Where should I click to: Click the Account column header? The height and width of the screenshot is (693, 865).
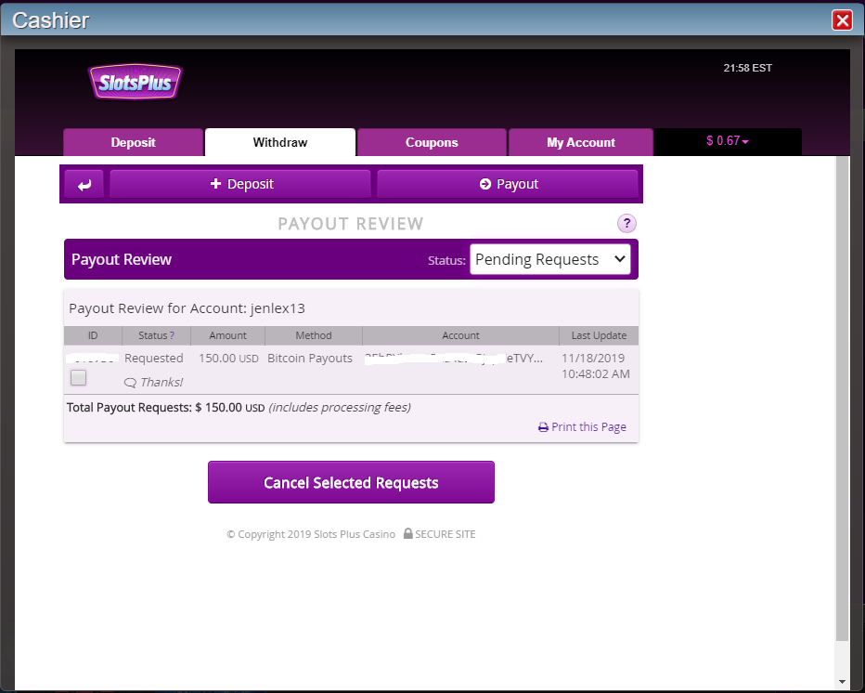pyautogui.click(x=460, y=335)
